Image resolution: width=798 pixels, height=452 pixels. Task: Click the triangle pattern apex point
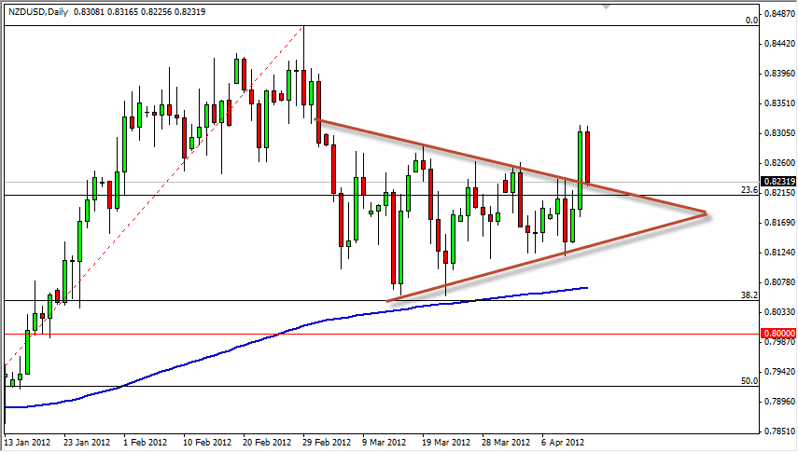pos(704,214)
